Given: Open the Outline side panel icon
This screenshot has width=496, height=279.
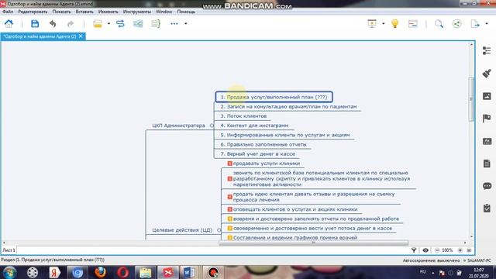Looking at the screenshot, I should [487, 50].
